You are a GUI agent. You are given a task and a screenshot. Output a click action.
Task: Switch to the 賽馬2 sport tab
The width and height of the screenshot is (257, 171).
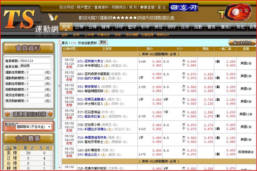226,27
